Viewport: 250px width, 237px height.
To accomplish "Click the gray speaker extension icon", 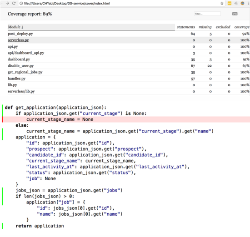I will pos(236,3).
